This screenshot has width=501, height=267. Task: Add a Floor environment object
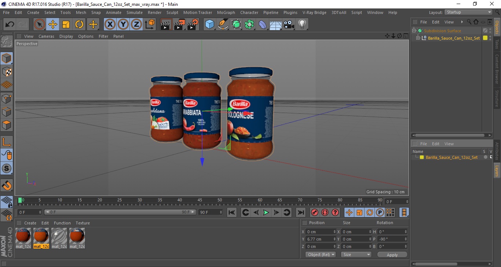276,25
